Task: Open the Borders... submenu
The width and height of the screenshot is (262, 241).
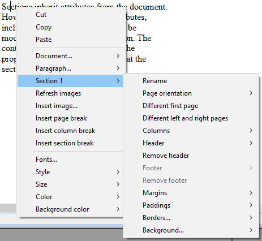Action: (191, 218)
